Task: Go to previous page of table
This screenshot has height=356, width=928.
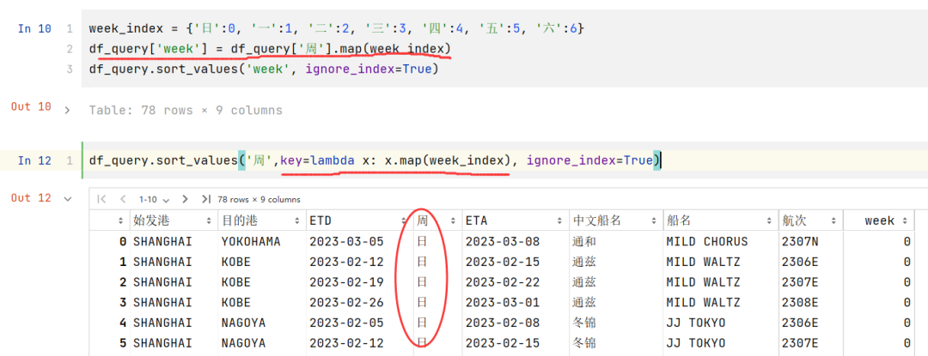Action: click(x=123, y=199)
